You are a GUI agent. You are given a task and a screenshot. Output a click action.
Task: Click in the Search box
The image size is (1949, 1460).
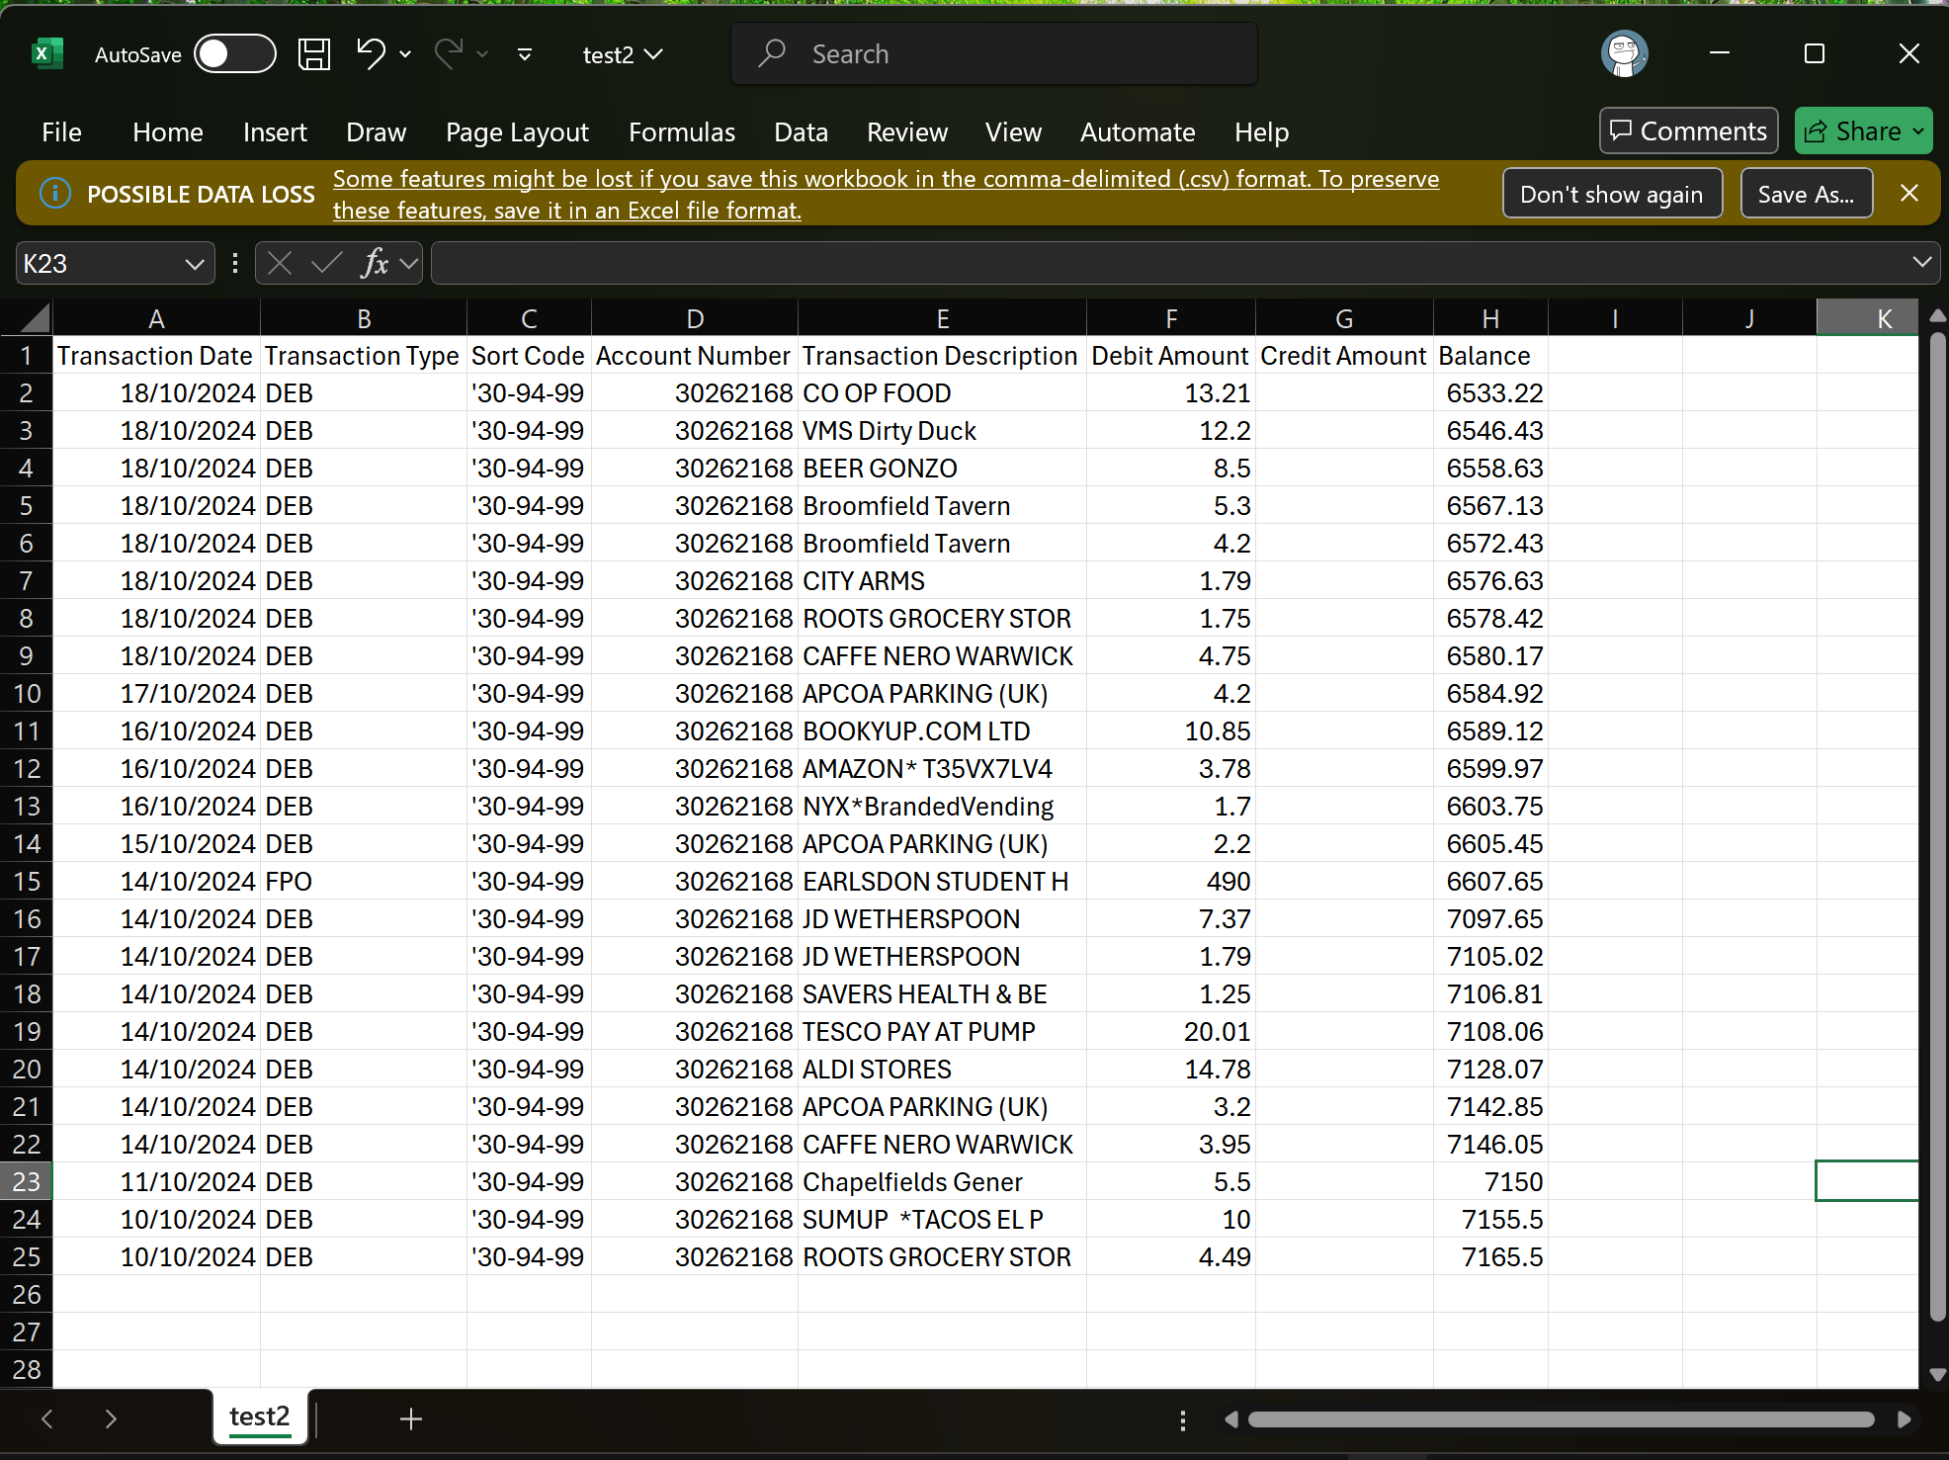pyautogui.click(x=993, y=54)
